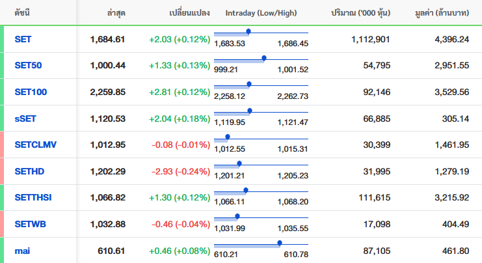Click the SETCLMV change -0.08 (-0.01%)
Viewport: 482px width, 263px height.
click(181, 145)
